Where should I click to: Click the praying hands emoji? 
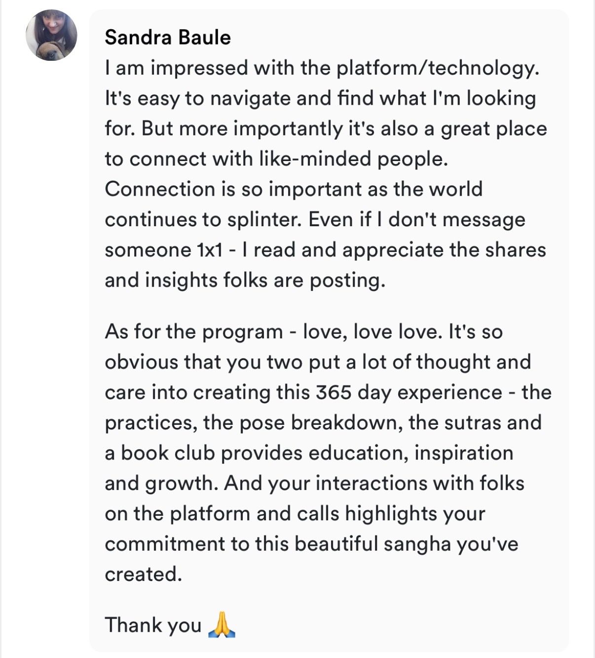pos(222,624)
